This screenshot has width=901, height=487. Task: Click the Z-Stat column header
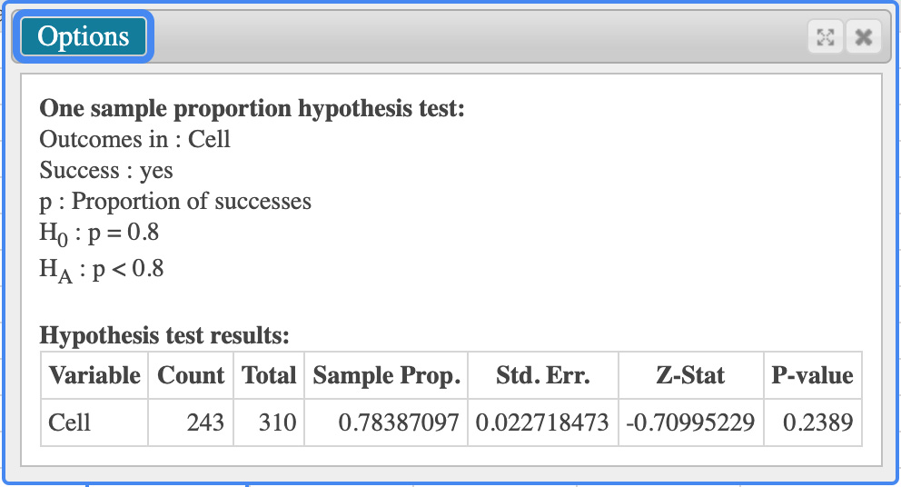coord(690,375)
